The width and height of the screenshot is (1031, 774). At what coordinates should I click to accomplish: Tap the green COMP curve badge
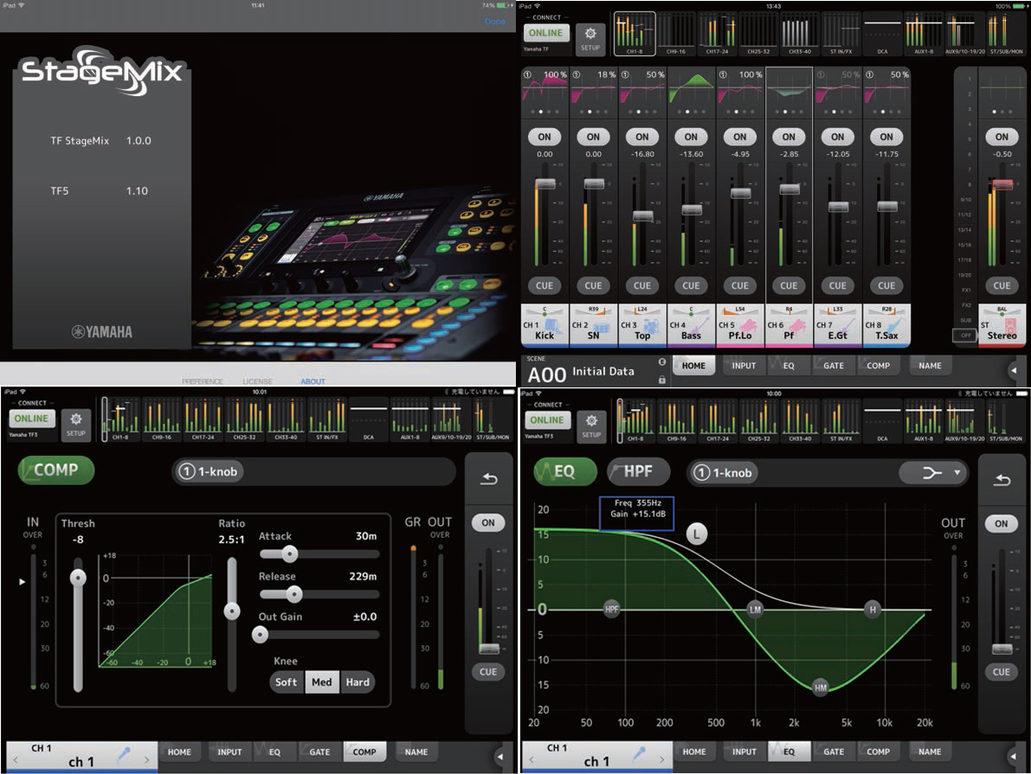pyautogui.click(x=55, y=471)
